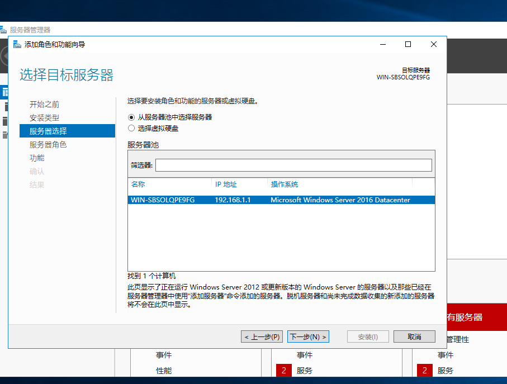The image size is (507, 384).
Task: Select the 功能 step in the sidebar
Action: click(37, 158)
